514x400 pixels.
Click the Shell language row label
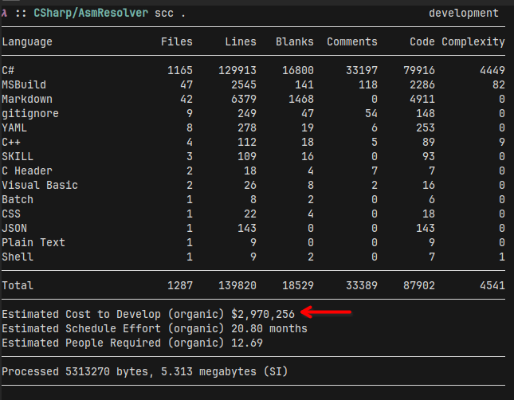[18, 257]
